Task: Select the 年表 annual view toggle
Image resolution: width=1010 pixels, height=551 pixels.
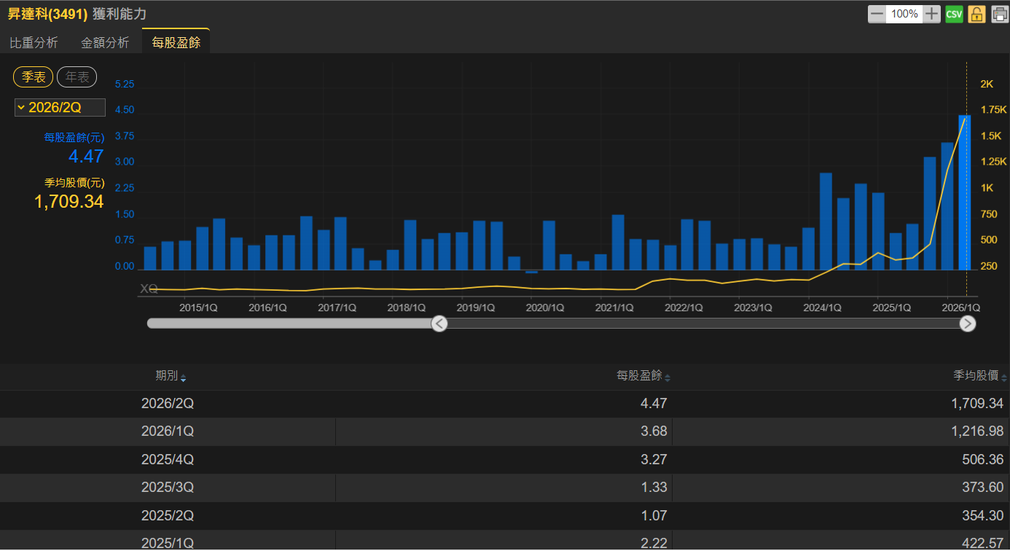Action: tap(77, 77)
